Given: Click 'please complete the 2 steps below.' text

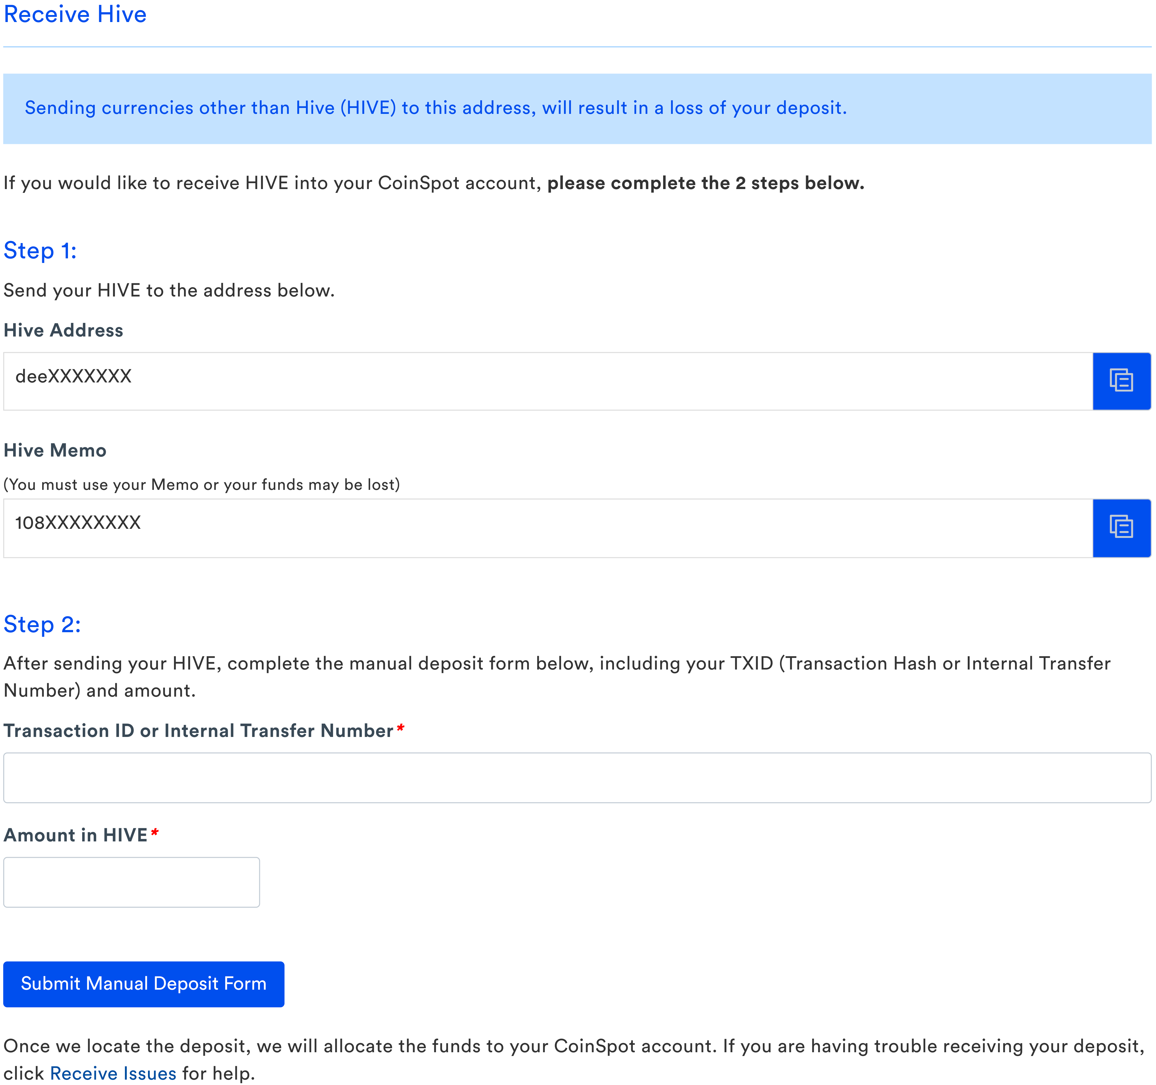Looking at the screenshot, I should point(706,183).
